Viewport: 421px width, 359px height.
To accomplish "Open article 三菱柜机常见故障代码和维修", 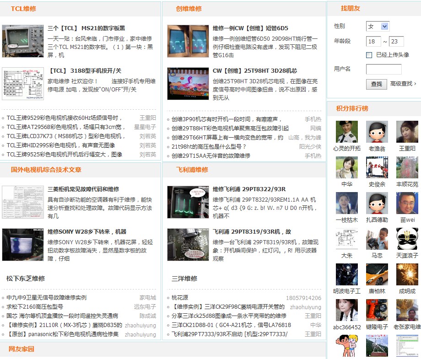I will (83, 189).
